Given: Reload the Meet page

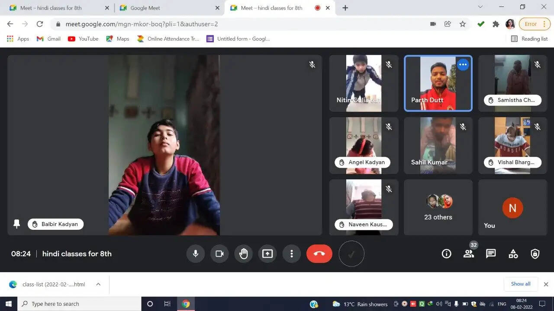Looking at the screenshot, I should pyautogui.click(x=40, y=24).
